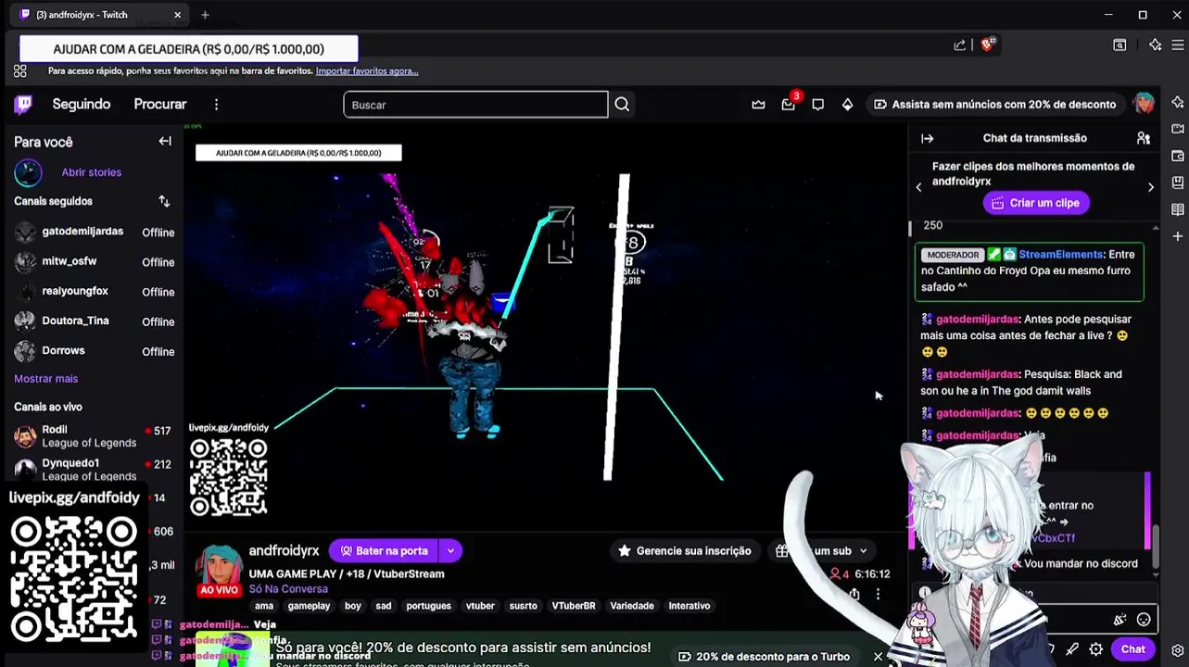Screen dimensions: 1189x667
Task: Open Brave Leo AI star icon
Action: (x=1155, y=44)
